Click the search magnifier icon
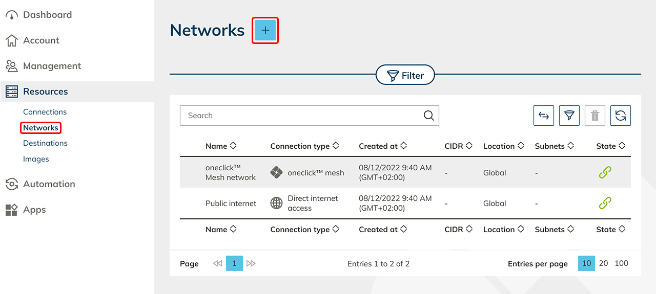This screenshot has width=656, height=294. 429,116
